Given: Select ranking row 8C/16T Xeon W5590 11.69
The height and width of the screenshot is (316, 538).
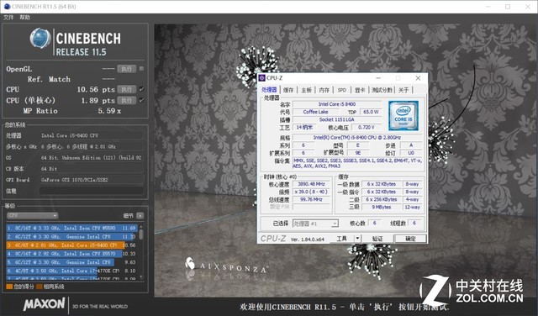Looking at the screenshot, I should coord(71,228).
